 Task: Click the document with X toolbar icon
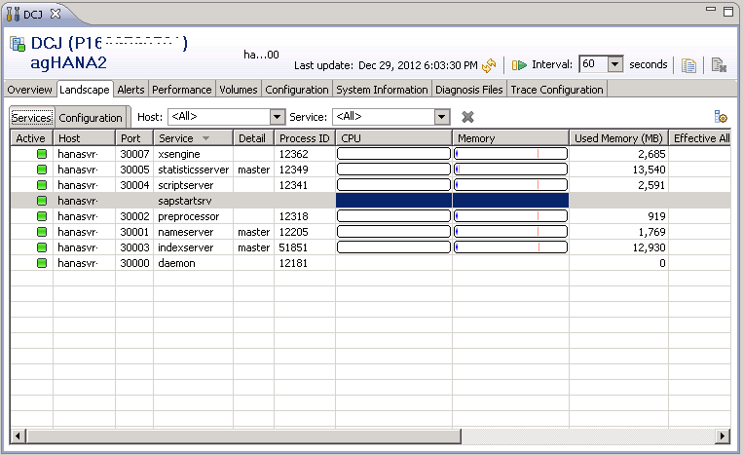point(719,65)
